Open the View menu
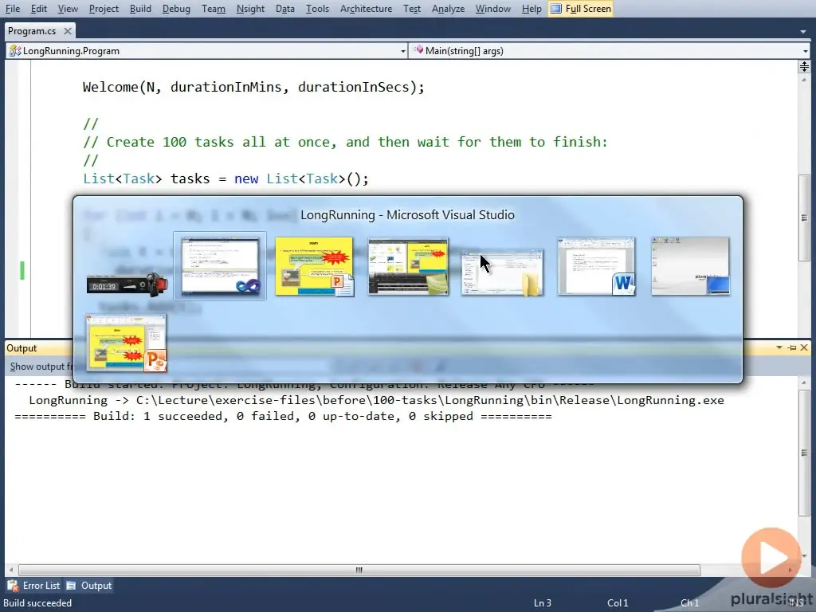The image size is (816, 612). pos(68,9)
